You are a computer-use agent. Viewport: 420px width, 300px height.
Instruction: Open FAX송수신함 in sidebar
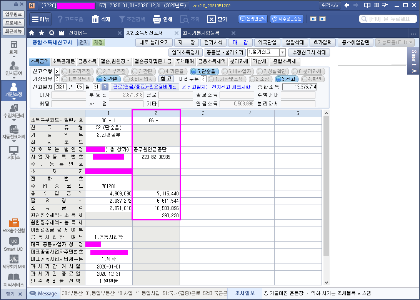pos(14,225)
